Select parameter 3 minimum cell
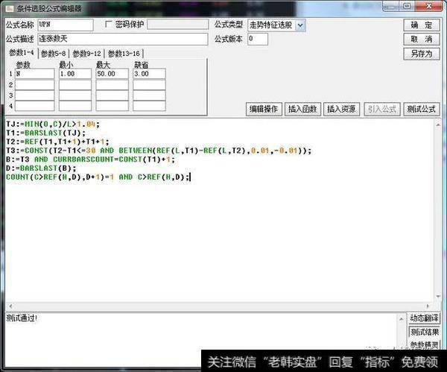Viewport: 447px width, 372px height. (75, 95)
